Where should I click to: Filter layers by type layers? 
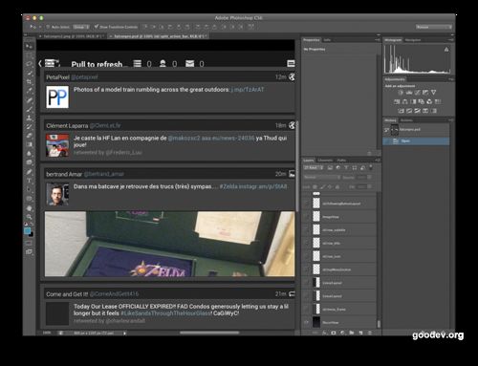pyautogui.click(x=346, y=167)
